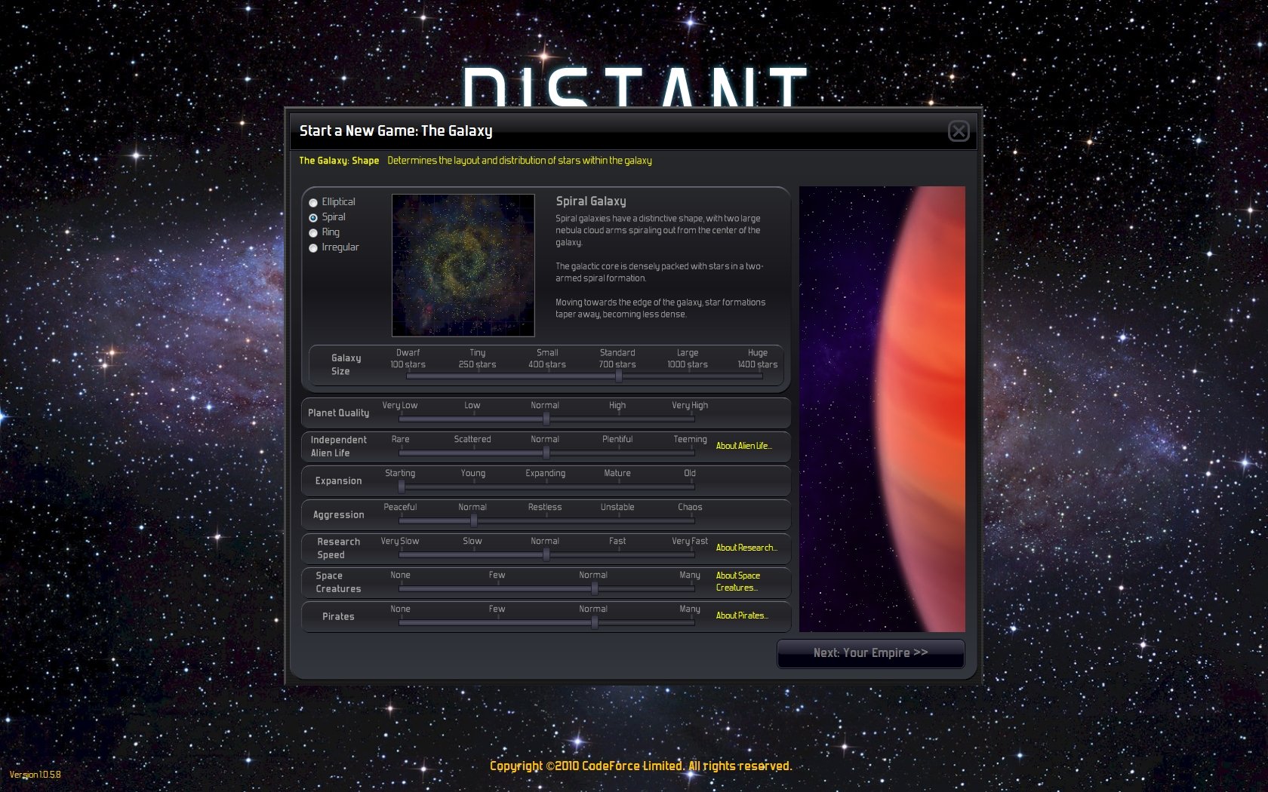
Task: Click the Expanding expansion label
Action: point(546,474)
